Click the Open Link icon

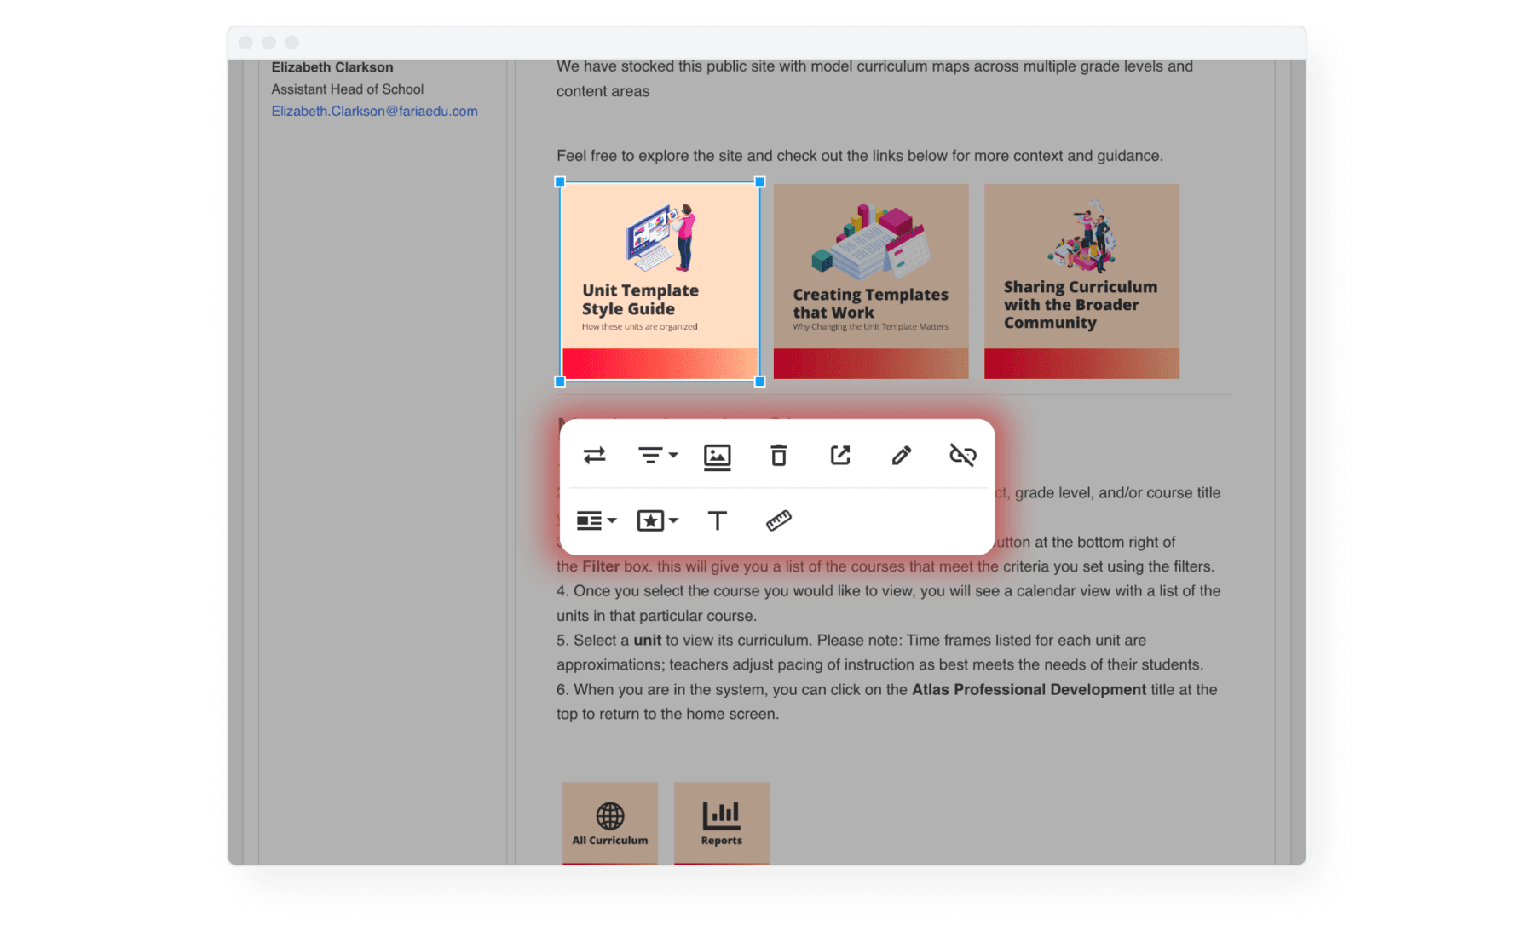(x=839, y=455)
